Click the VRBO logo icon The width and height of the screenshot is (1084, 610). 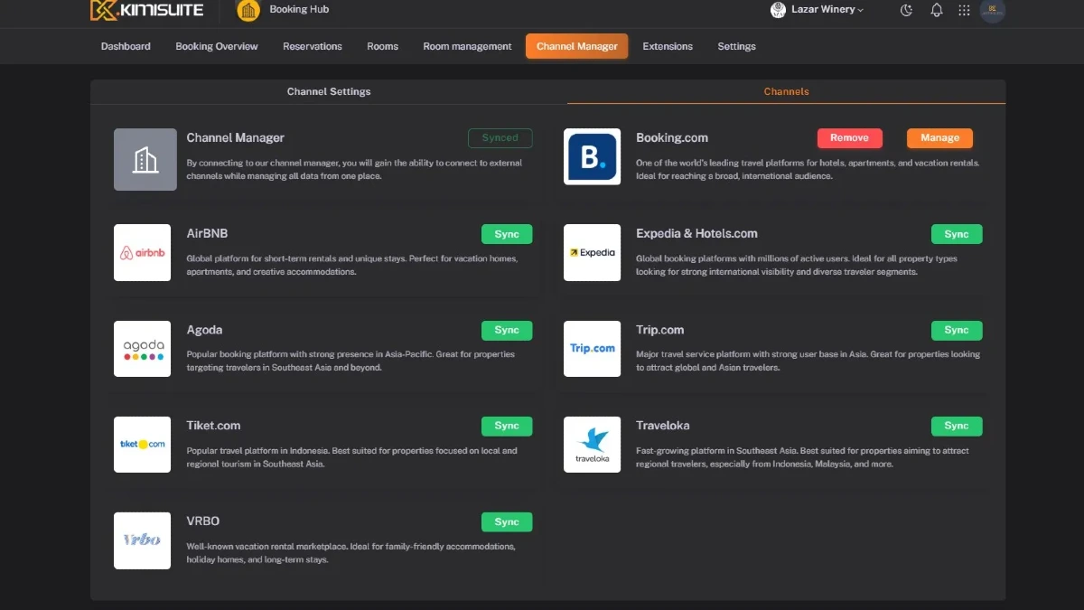[143, 540]
